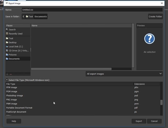Open Local Disk (C:) drive
Image resolution: width=168 pixels, height=128 pixels.
tap(15, 47)
